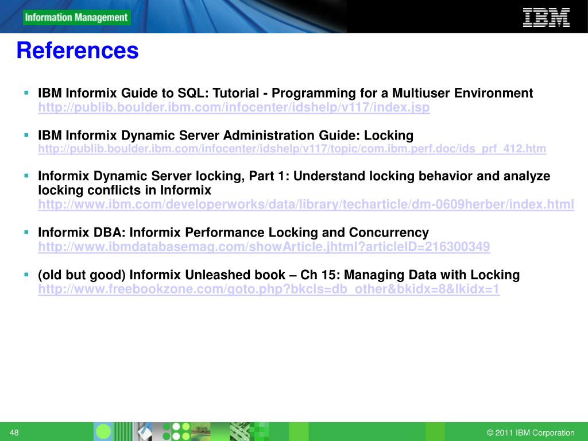Select 'IBM Informix Dynamic Server Administration Guide: Locking'

226,136
